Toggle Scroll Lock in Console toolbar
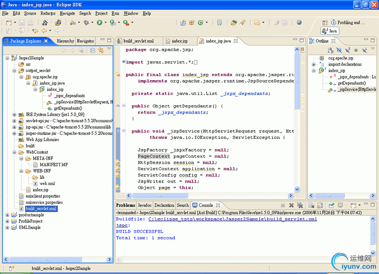The image size is (379, 274). point(320,205)
